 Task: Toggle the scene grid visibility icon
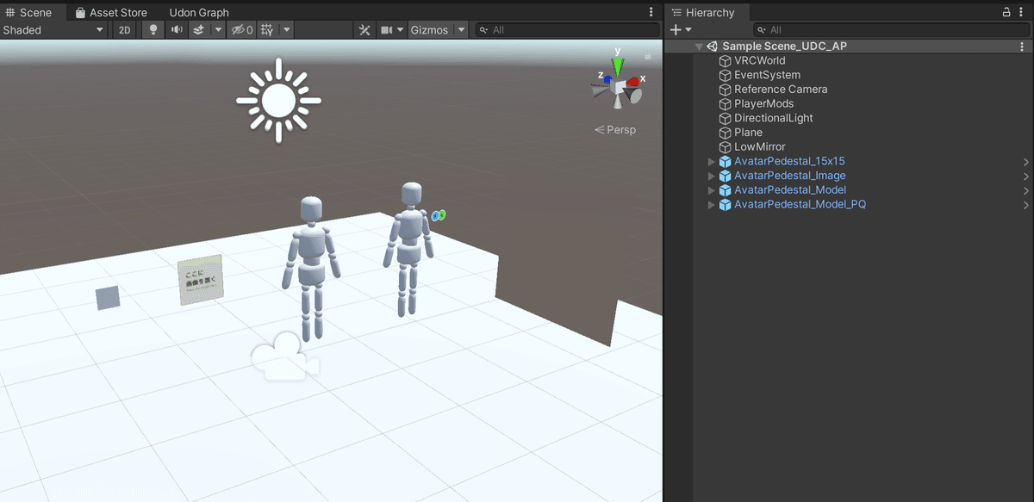pyautogui.click(x=267, y=29)
